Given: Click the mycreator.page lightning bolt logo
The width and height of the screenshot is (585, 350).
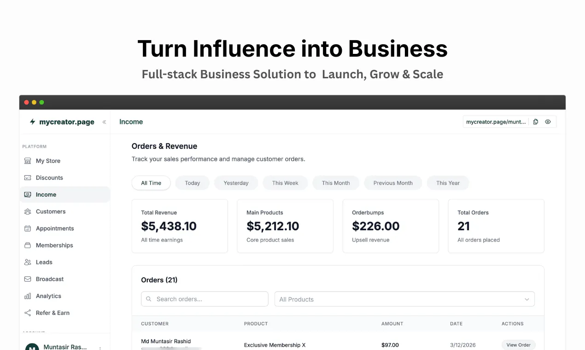Looking at the screenshot, I should 32,122.
